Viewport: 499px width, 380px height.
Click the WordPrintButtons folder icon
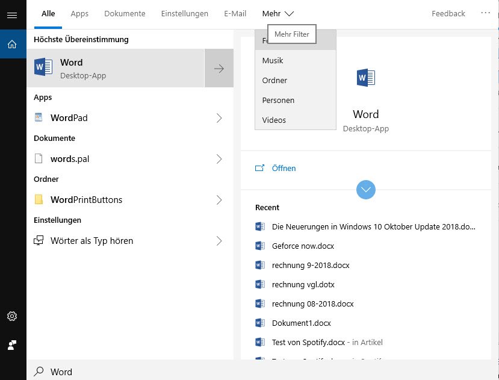39,200
